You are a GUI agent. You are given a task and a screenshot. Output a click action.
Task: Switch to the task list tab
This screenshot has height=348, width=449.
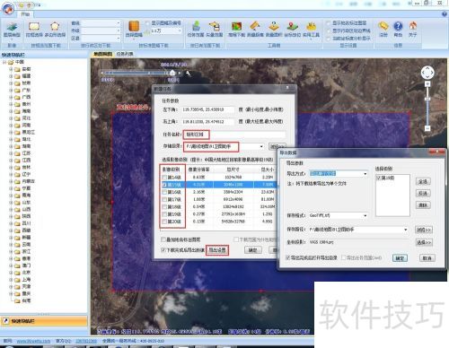coord(125,54)
